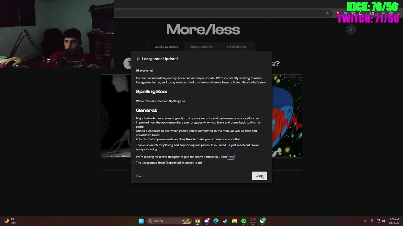This screenshot has height=226, width=403.
Task: Open the red circular extension icon
Action: [338, 13]
